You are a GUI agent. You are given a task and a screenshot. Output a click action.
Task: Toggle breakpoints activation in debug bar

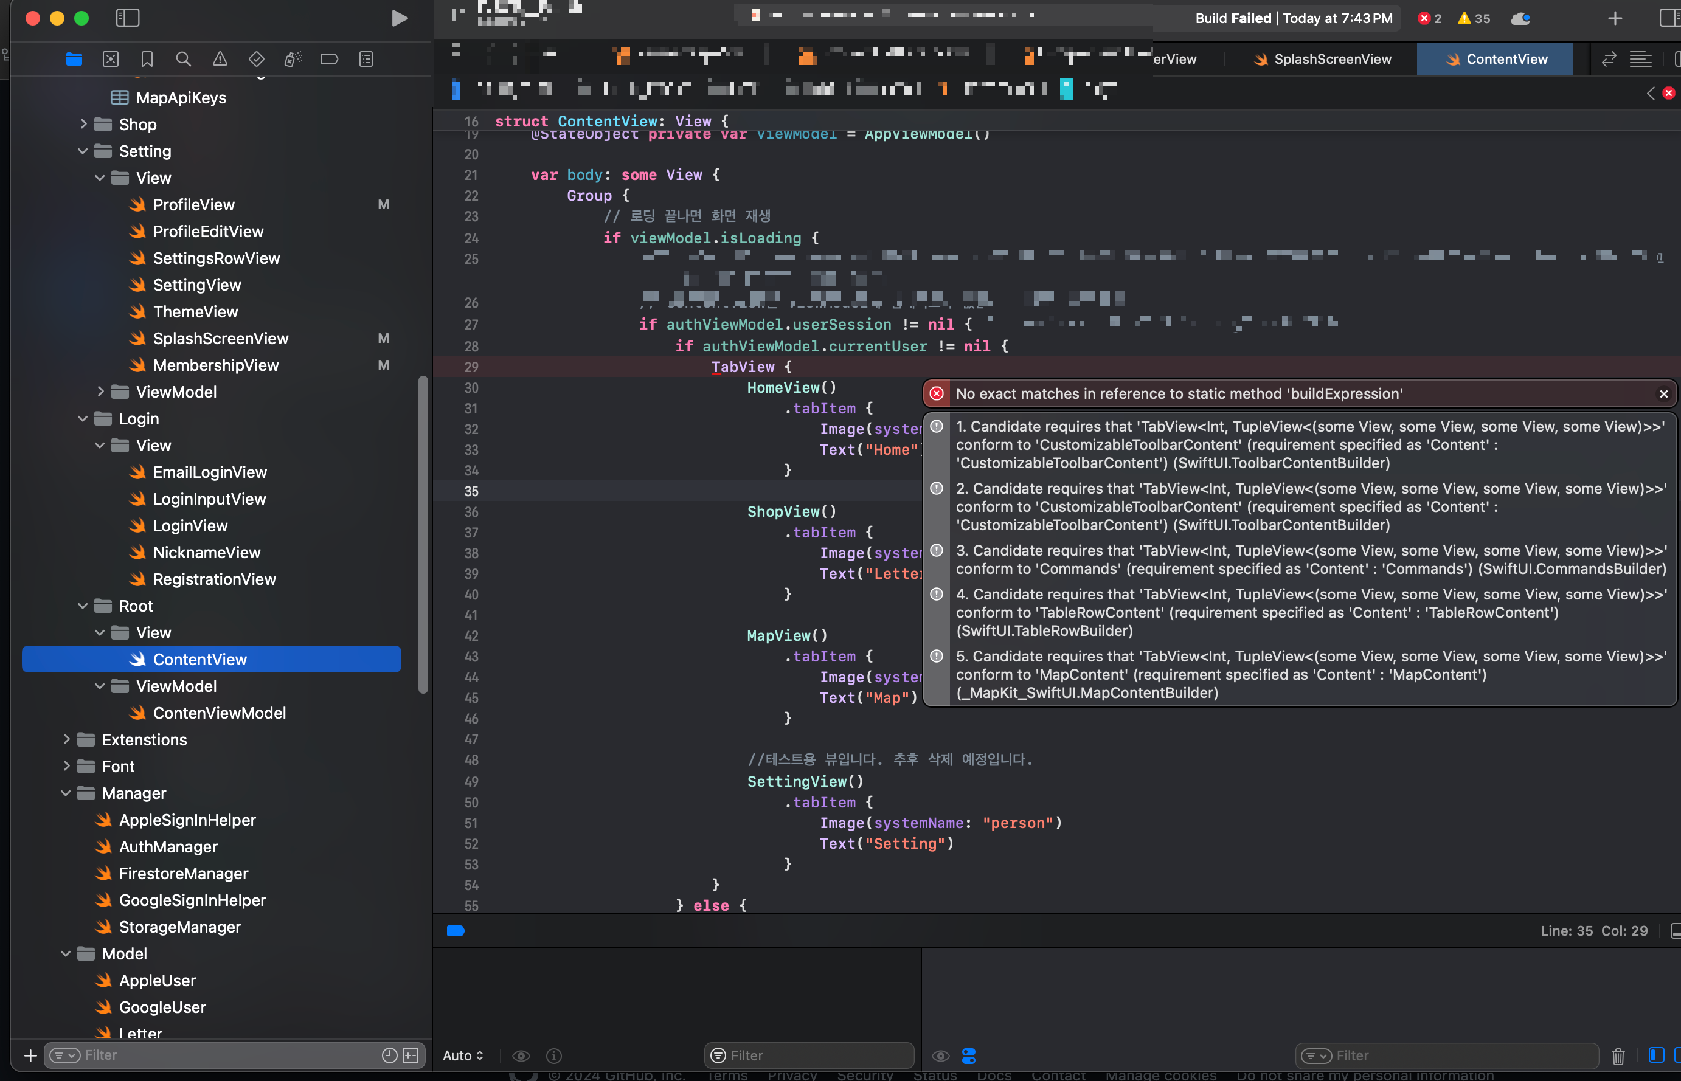[x=456, y=931]
